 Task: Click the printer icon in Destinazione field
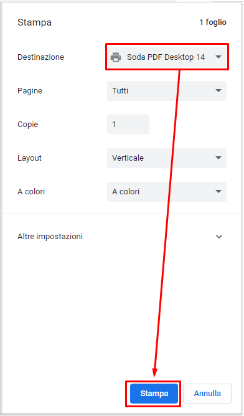coord(116,57)
